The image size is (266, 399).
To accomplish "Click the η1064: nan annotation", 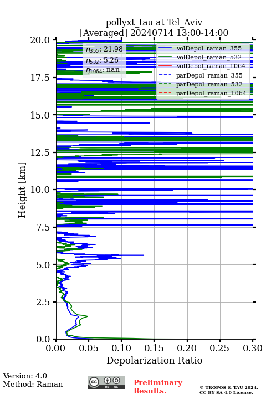I will click(x=103, y=70).
